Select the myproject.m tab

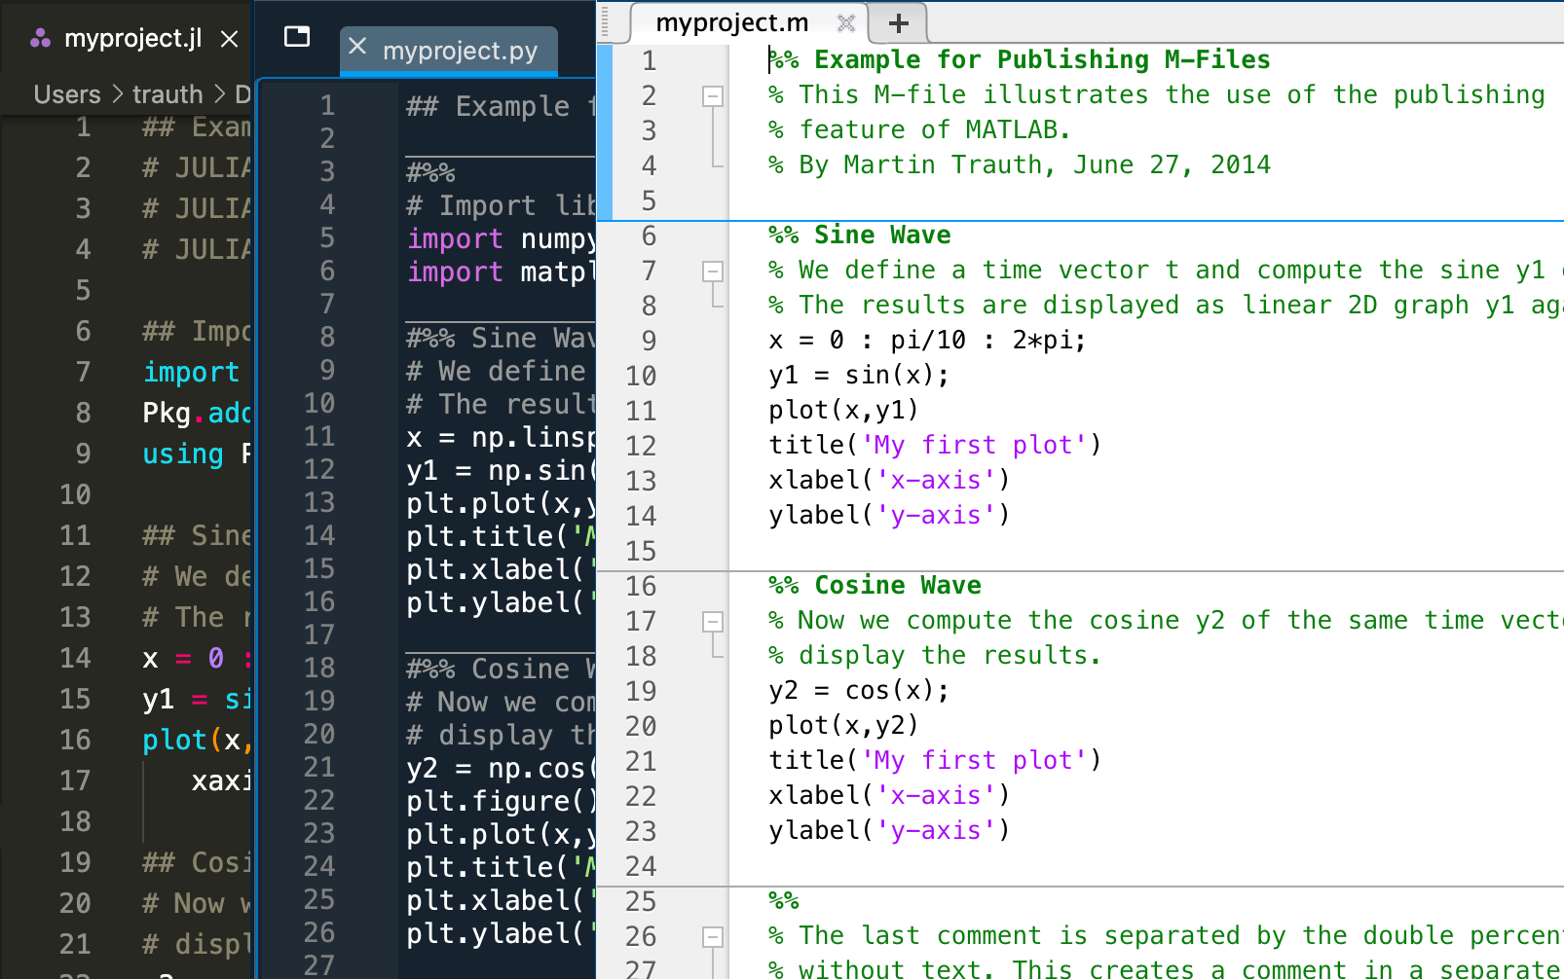click(731, 23)
